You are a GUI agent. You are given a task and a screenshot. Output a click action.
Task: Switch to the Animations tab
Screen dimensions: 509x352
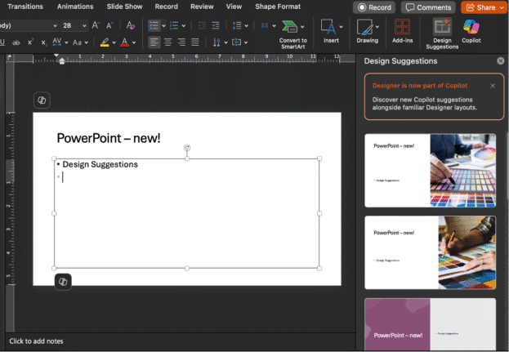[x=75, y=7]
